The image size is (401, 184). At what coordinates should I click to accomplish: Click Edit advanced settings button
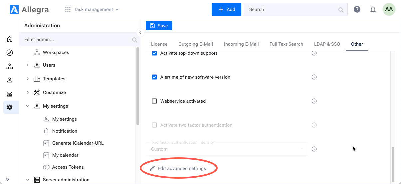[178, 168]
